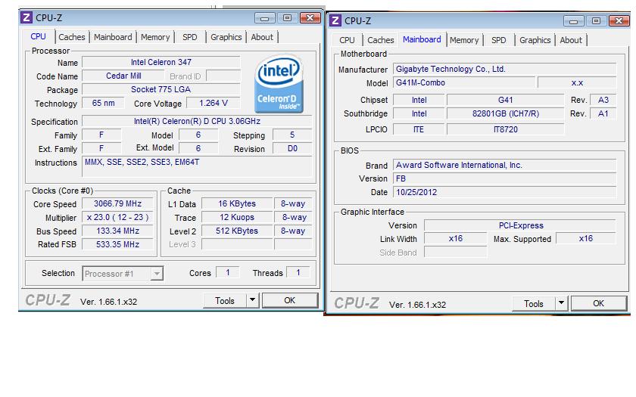Click the Package value 'Socket 775 LGA'
Image resolution: width=636 pixels, height=397 pixels.
161,89
